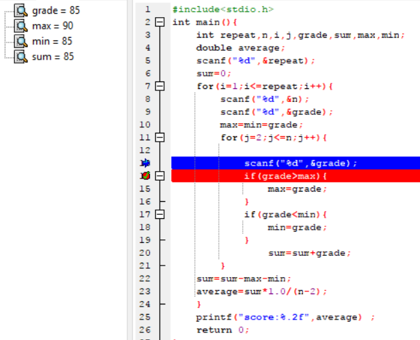Click the scanf("%d",&grade); on line 9
Viewport: 420px width, 340px height.
coord(276,112)
